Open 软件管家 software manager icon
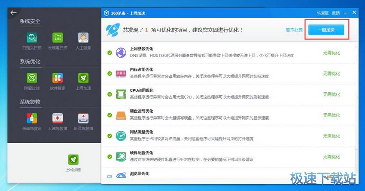This screenshot has width=365, height=191. (58, 78)
